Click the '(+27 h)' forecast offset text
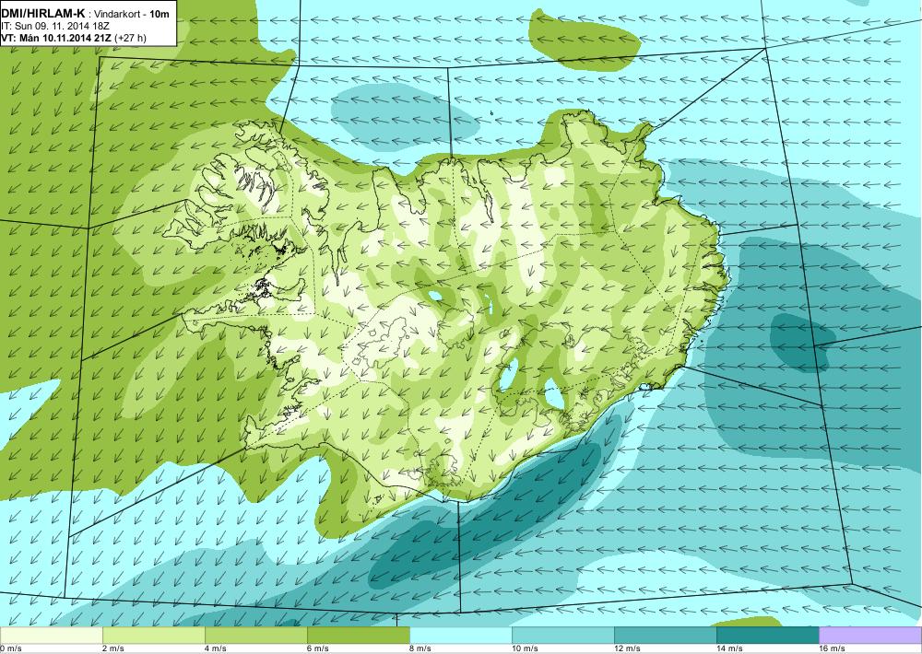922x654 pixels. (131, 38)
